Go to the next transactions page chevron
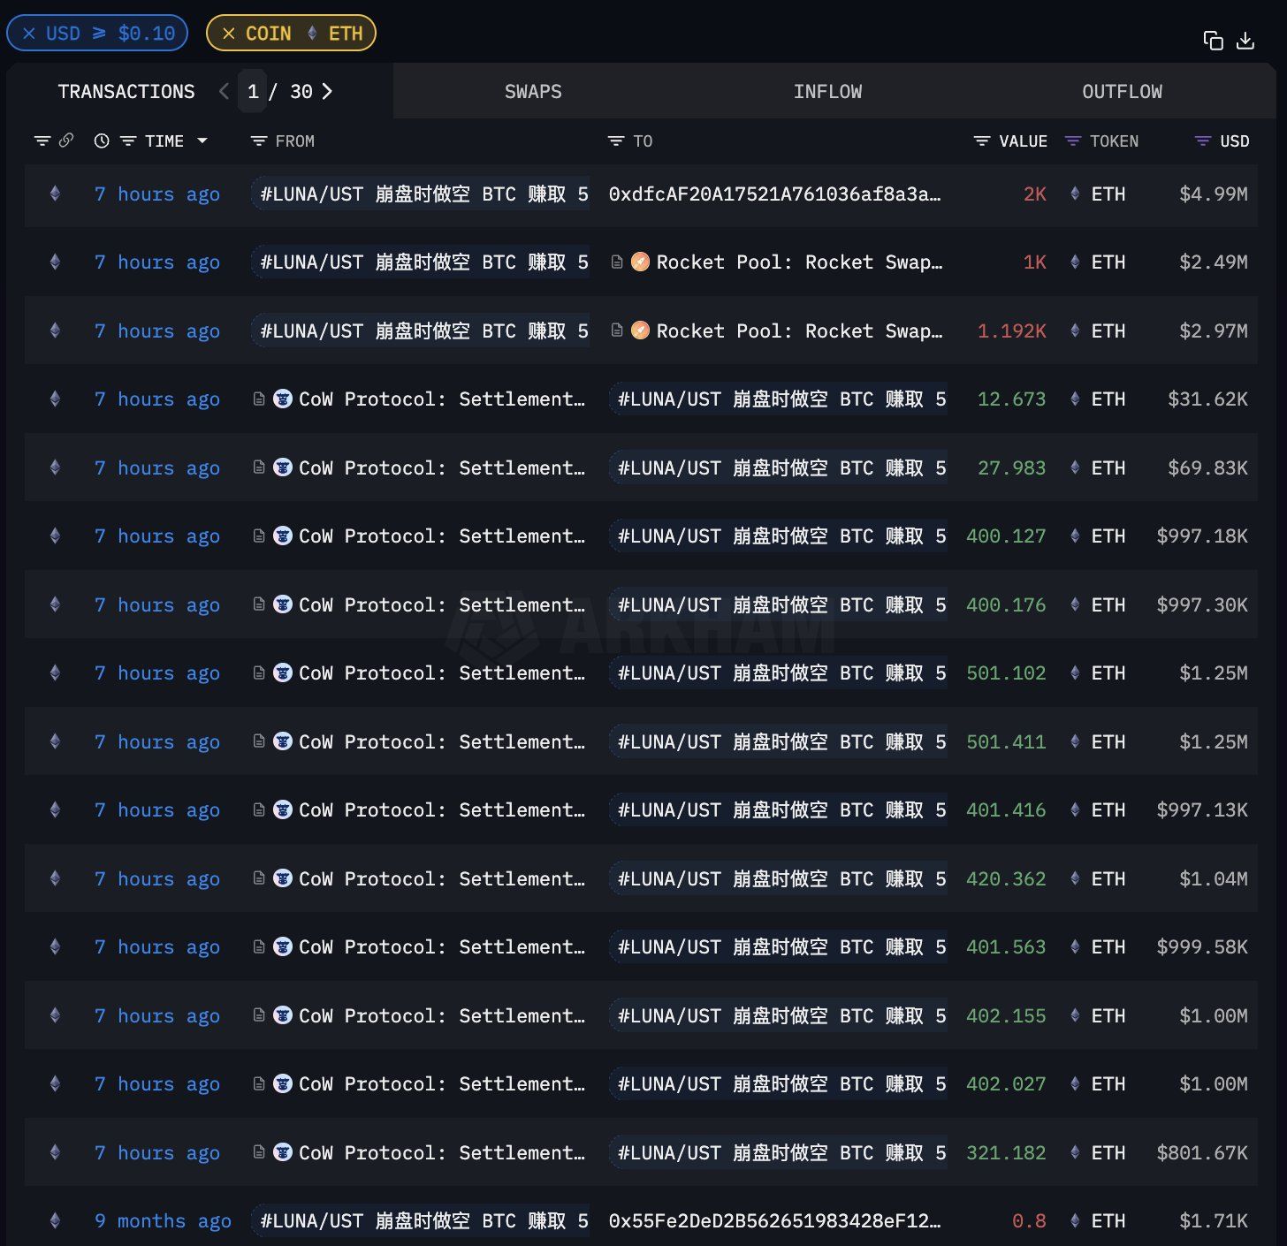The image size is (1287, 1246). pyautogui.click(x=327, y=91)
